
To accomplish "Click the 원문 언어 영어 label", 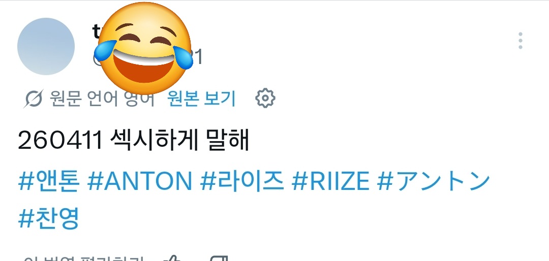I will click(x=102, y=99).
